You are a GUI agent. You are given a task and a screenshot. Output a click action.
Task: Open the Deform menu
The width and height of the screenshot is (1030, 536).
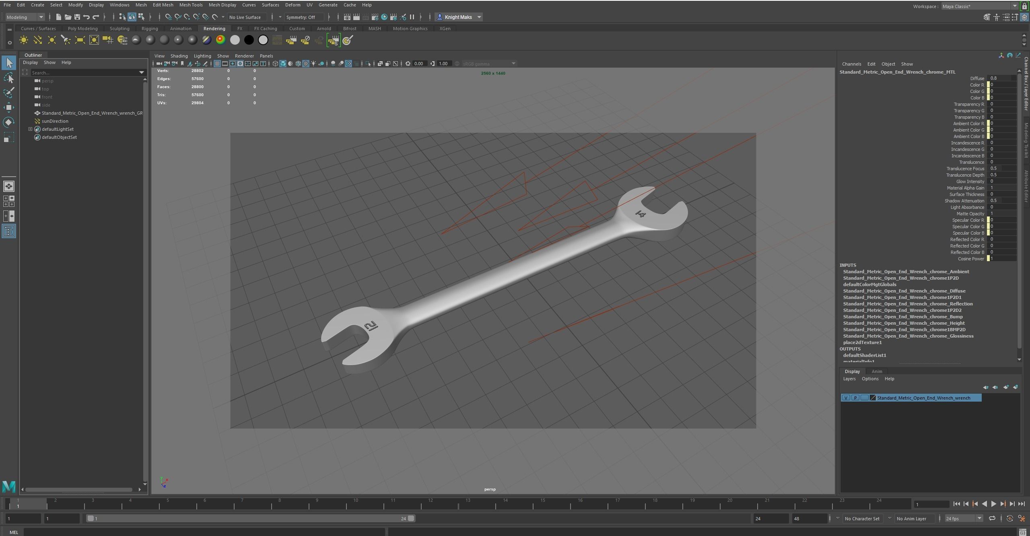[x=293, y=5]
